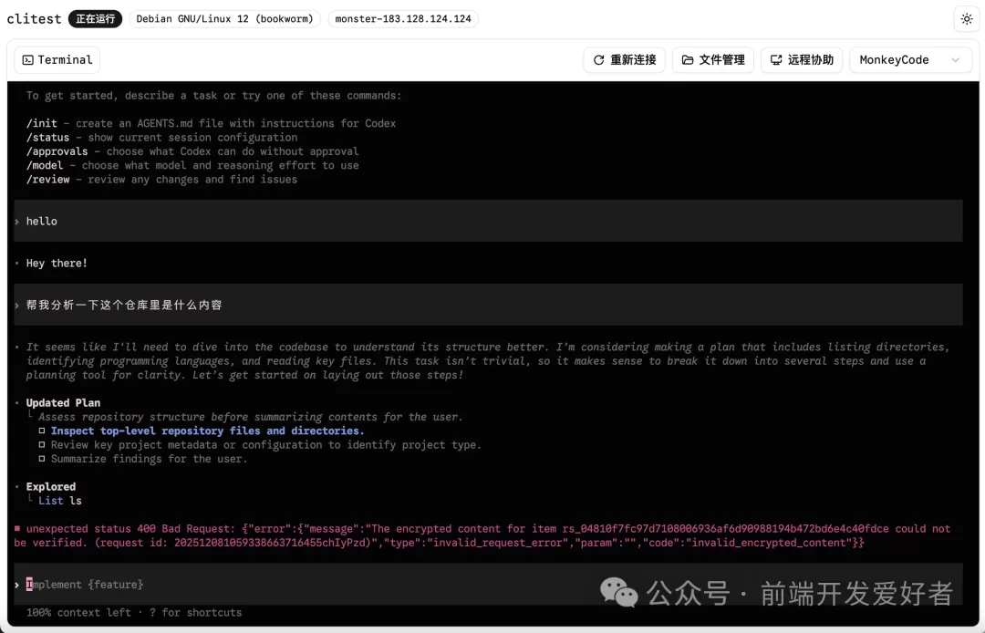Click the red 400 Bad Request error message
The width and height of the screenshot is (985, 633).
[x=482, y=535]
